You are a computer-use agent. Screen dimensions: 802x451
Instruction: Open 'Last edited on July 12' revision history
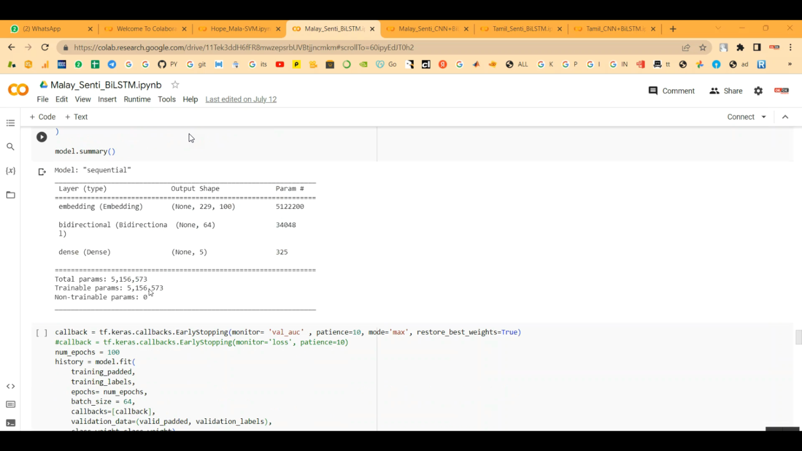click(241, 99)
